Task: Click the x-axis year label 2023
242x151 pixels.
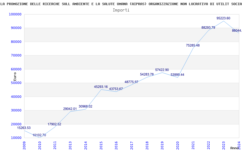Action: (224, 146)
